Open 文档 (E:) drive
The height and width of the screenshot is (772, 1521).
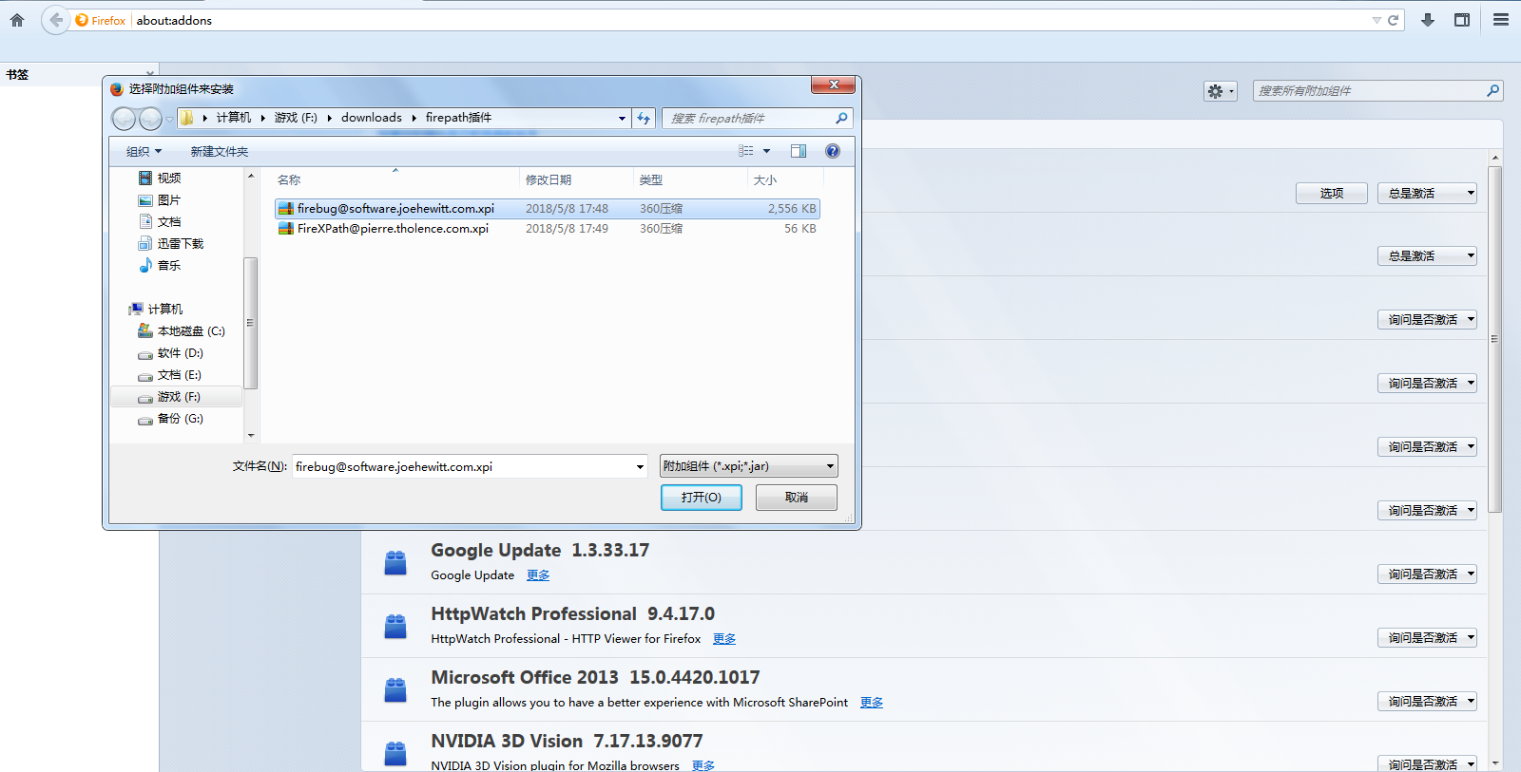tap(180, 374)
